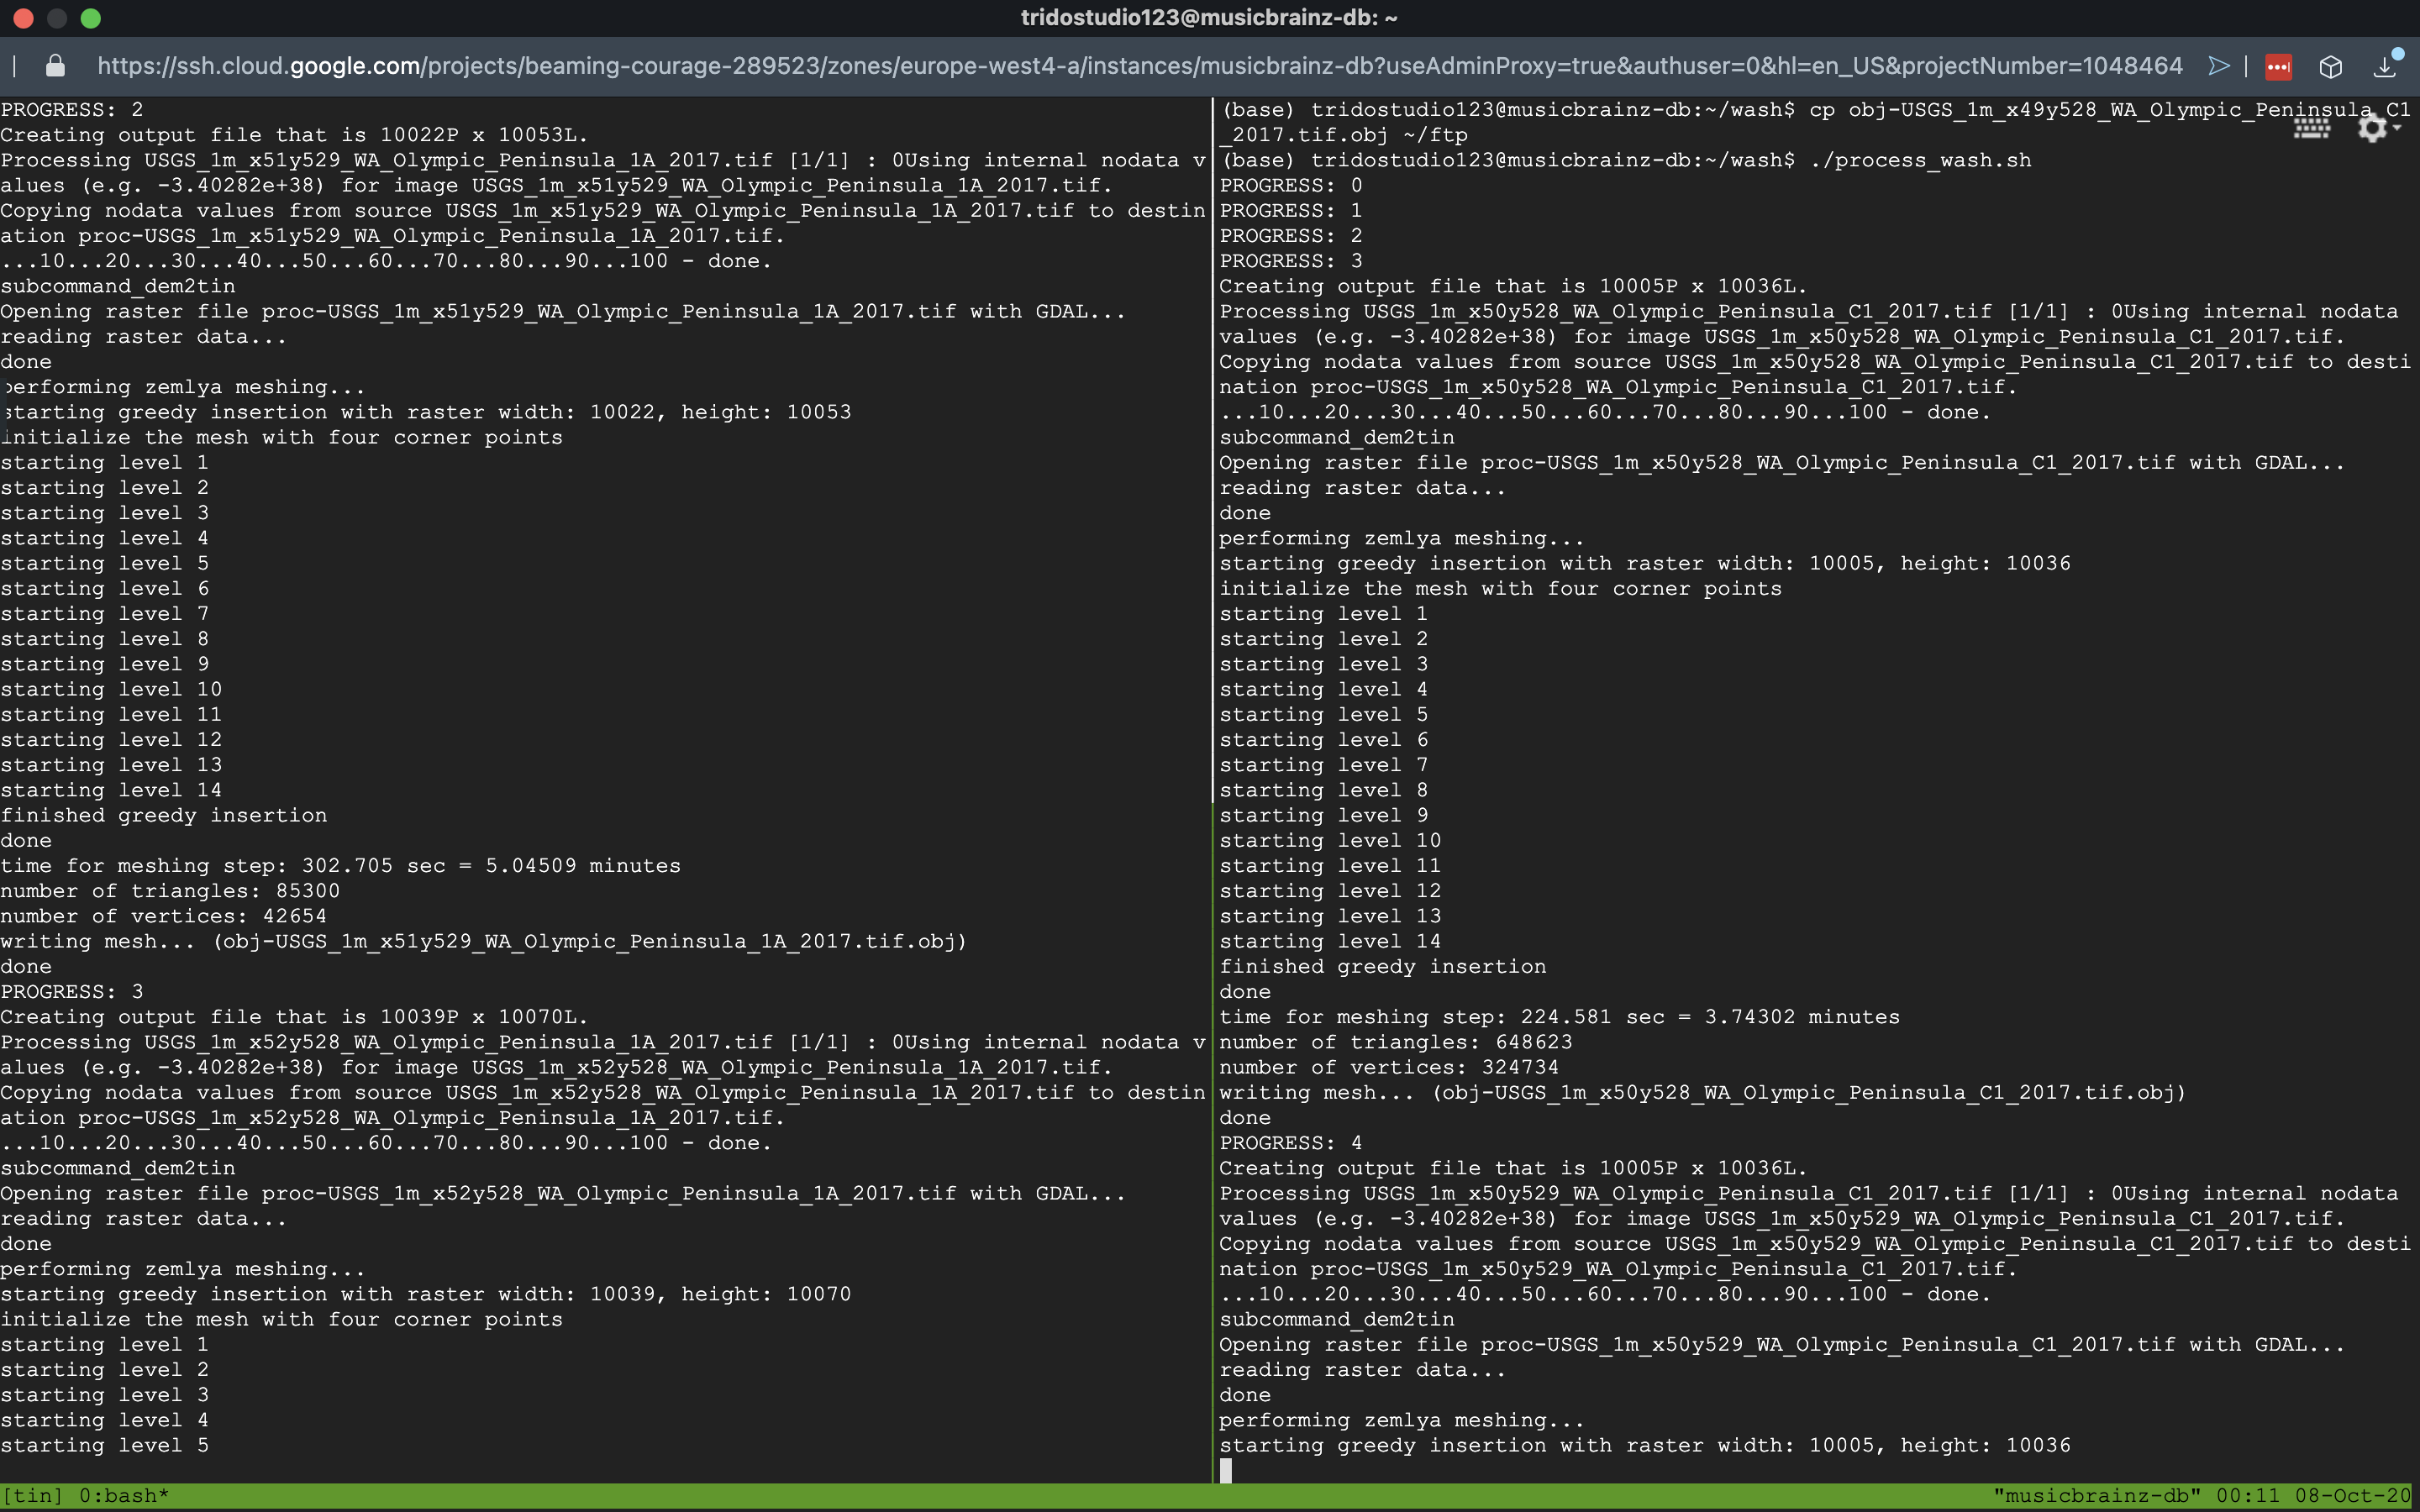Select the 0:bash* tmux window tab
The image size is (2420, 1512).
click(123, 1496)
